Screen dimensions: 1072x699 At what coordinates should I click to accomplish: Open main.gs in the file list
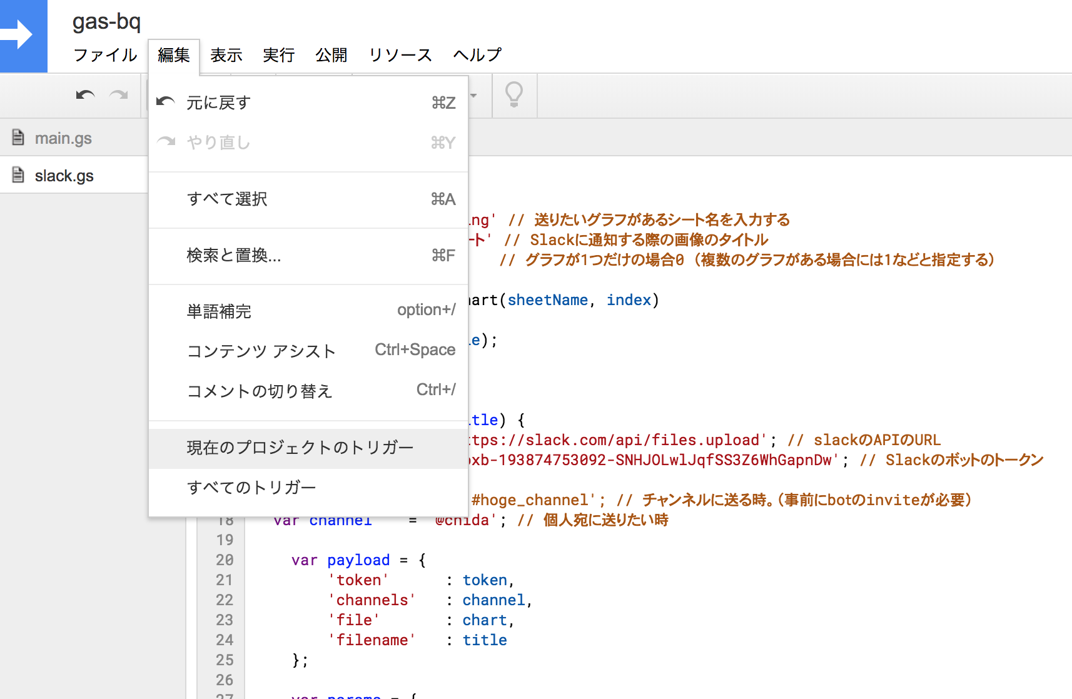63,138
